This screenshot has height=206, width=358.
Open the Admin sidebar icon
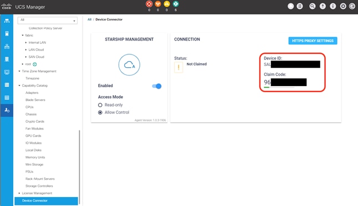tap(7, 110)
